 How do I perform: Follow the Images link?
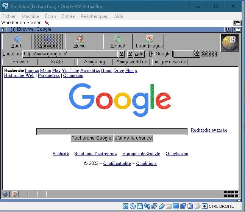pos(32,71)
